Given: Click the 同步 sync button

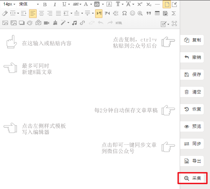Looking at the screenshot, I should pos(192,144).
